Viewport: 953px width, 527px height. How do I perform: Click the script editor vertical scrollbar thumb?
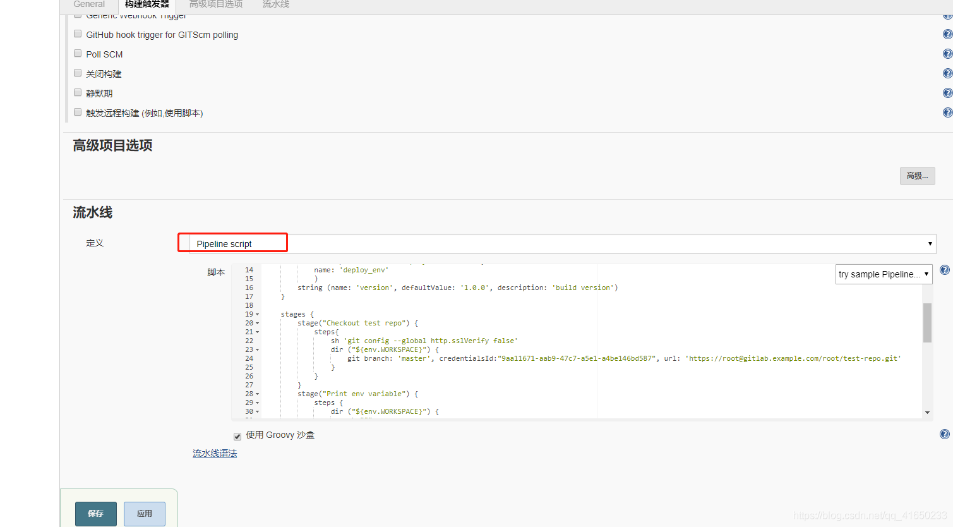[927, 322]
